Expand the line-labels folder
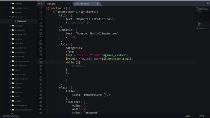This screenshot has height=118, width=210. coord(10,26)
